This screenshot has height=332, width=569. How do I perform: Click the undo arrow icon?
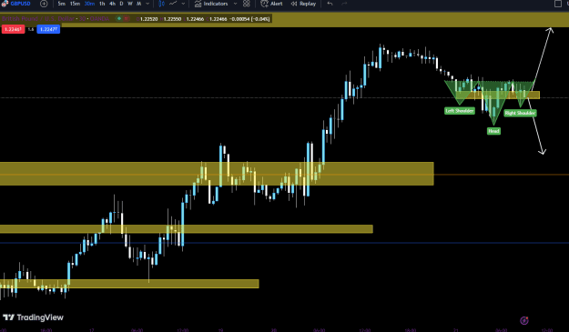tap(330, 4)
